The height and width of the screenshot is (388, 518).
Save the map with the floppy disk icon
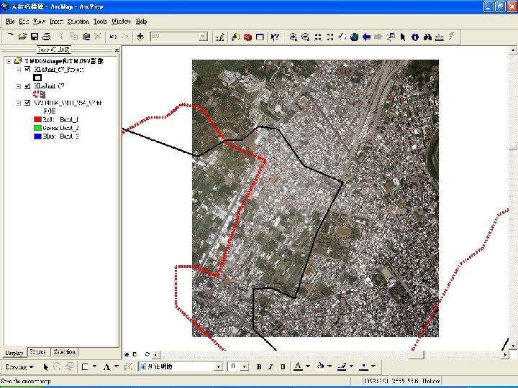[x=35, y=37]
